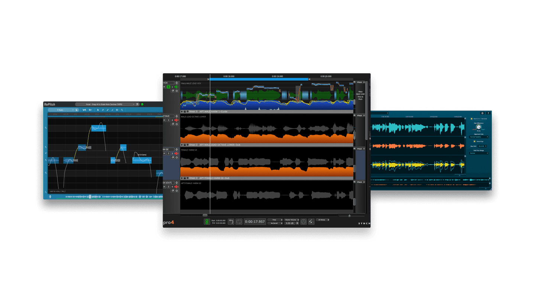This screenshot has width=535, height=301.
Task: Click the scale settings icon beside E Blues
Action: point(77,110)
